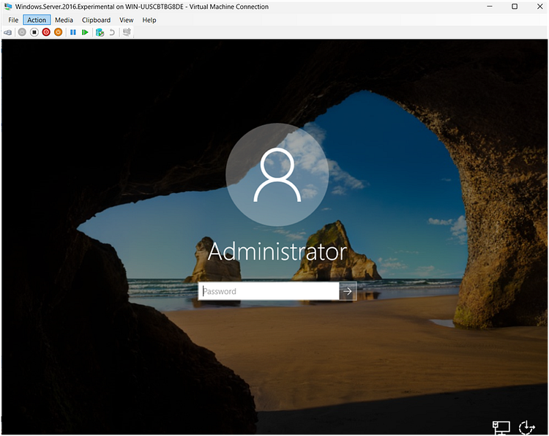Screen dimensions: 549x436
Task: Revert the VM using the undo arrow icon
Action: tap(112, 32)
